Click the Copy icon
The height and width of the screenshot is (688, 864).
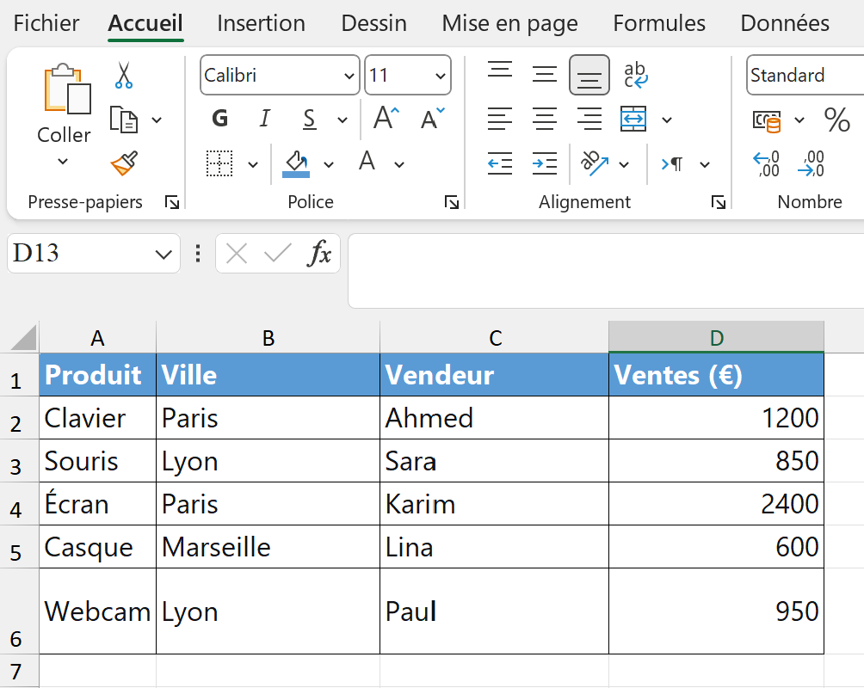123,120
